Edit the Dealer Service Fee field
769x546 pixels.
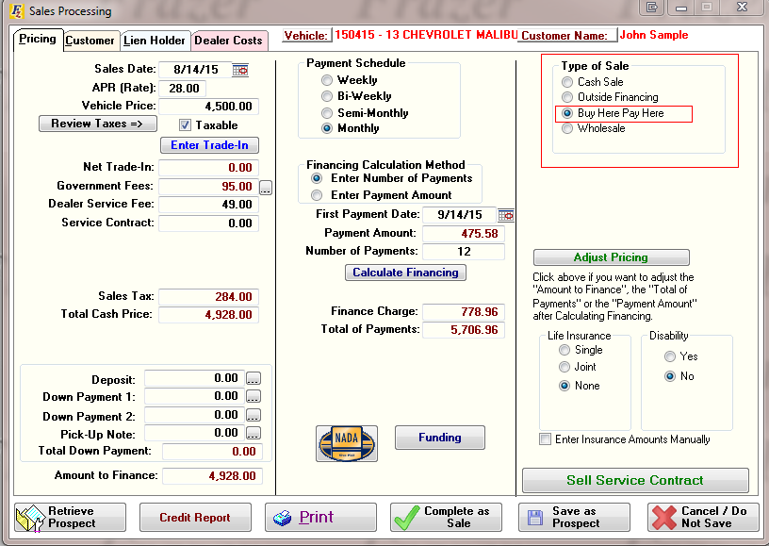click(209, 205)
